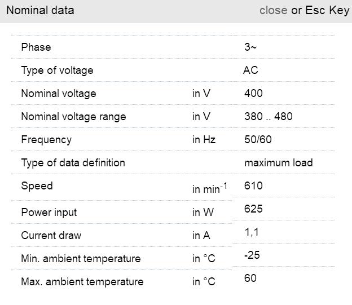The image size is (352, 305).
Task: Click the AC voltage type value
Action: 250,70
